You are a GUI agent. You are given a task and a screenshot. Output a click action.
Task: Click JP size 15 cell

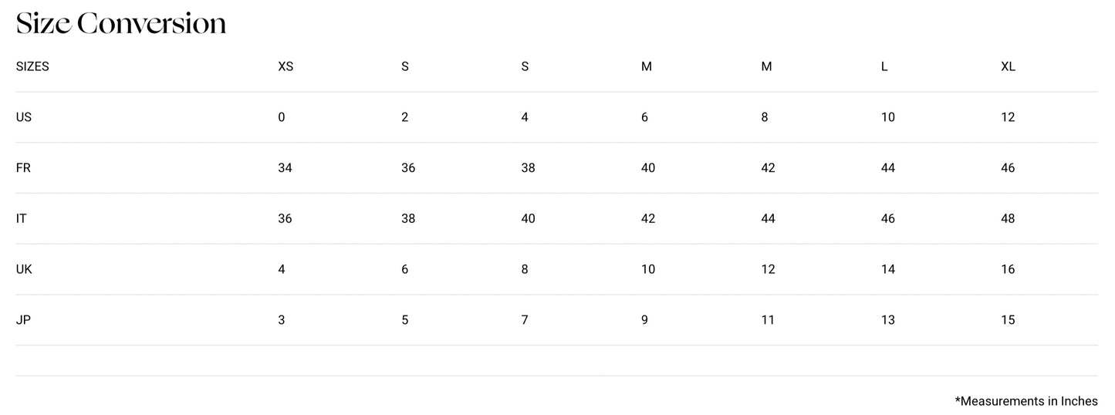[x=1008, y=320]
